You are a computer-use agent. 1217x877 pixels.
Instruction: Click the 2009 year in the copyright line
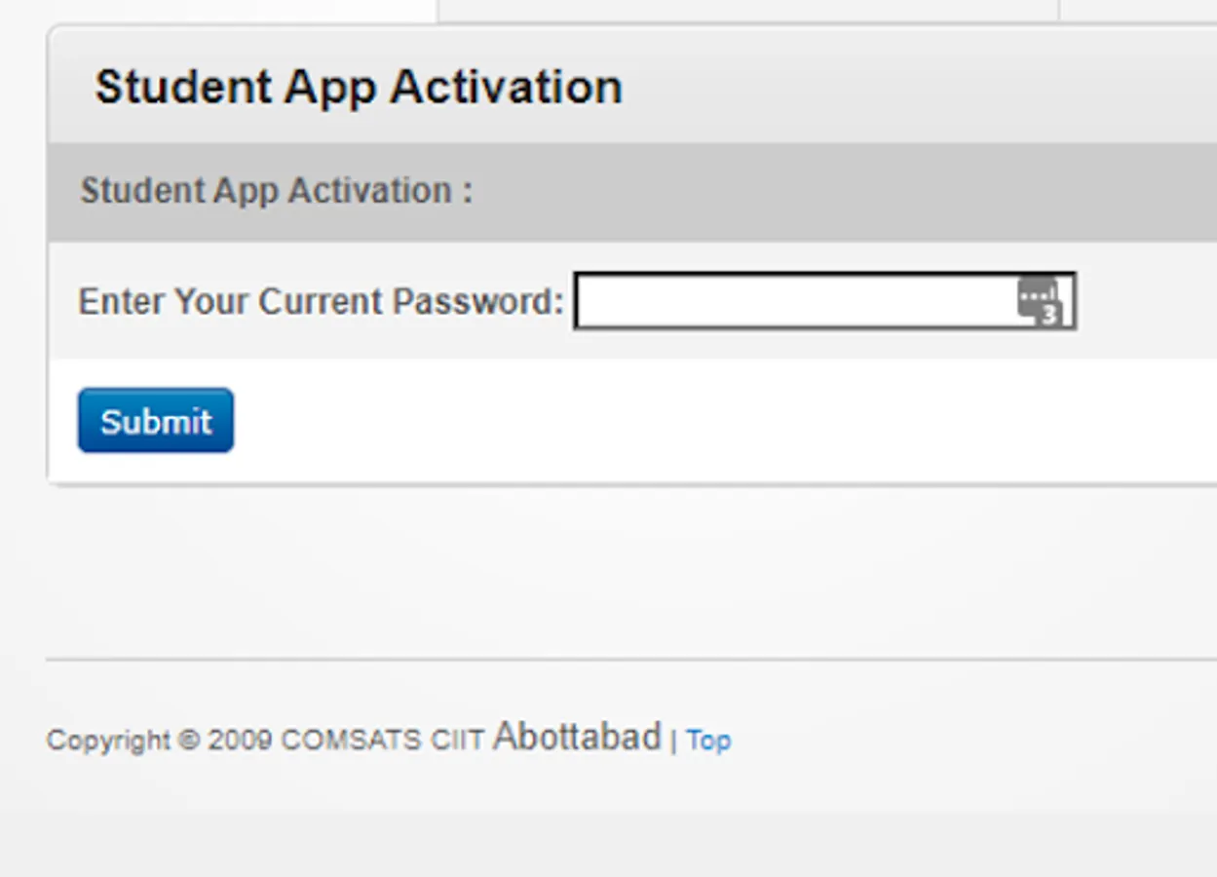click(239, 741)
